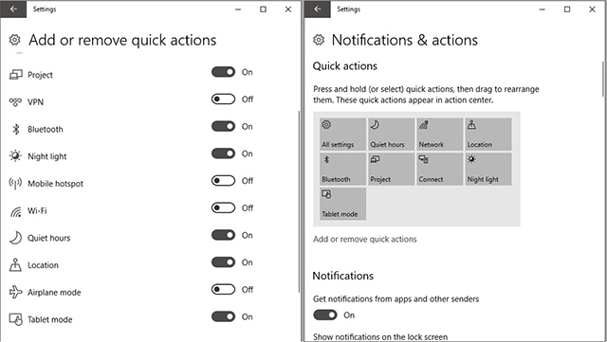Click the 'Notifications' section heading
The image size is (607, 342).
click(x=343, y=276)
